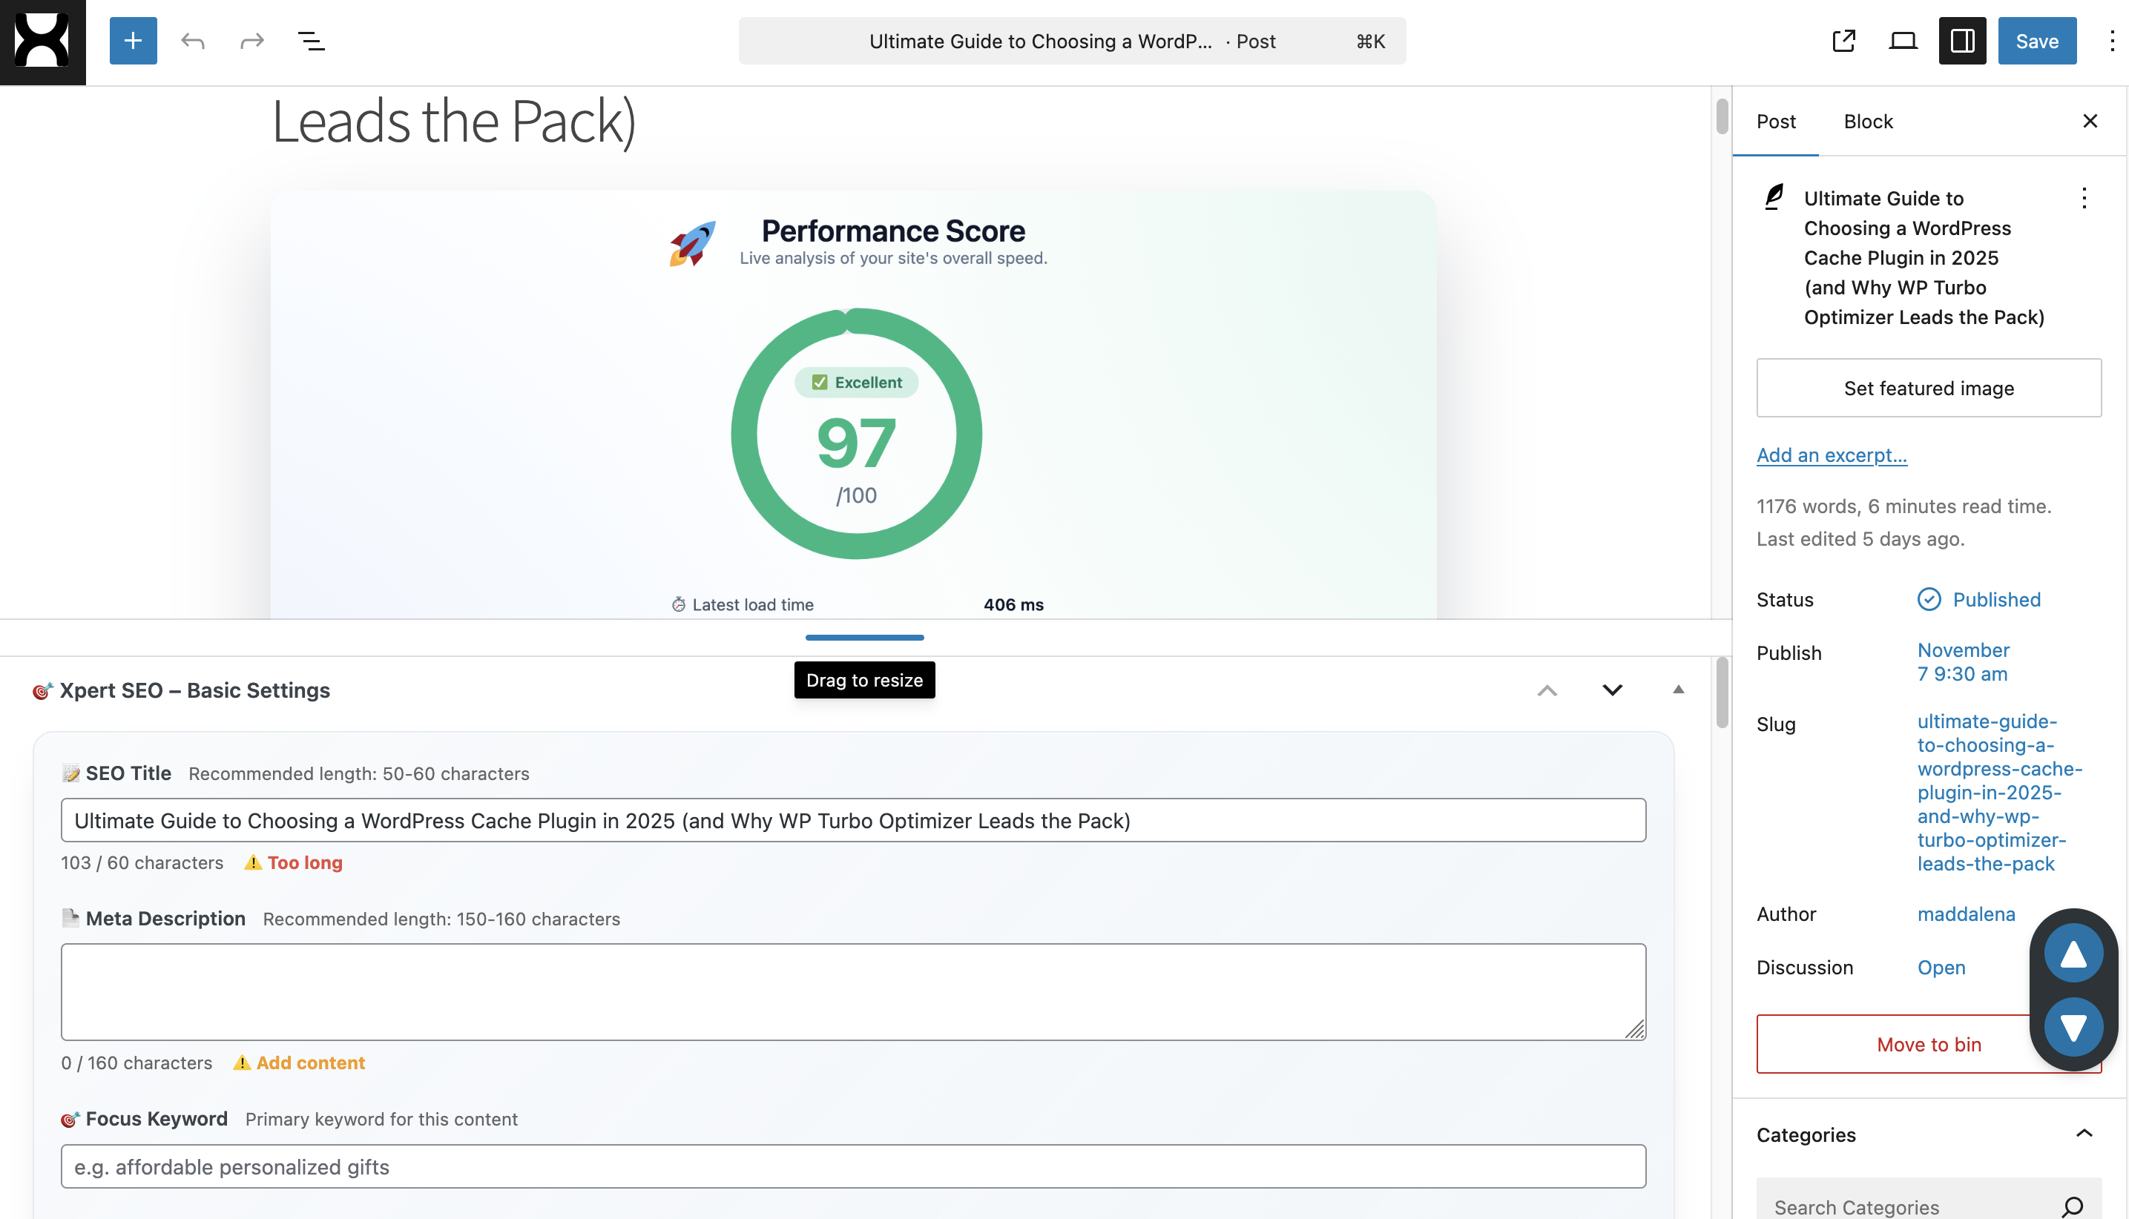This screenshot has width=2129, height=1219.
Task: Toggle the settings sidebar panel
Action: pyautogui.click(x=1962, y=41)
